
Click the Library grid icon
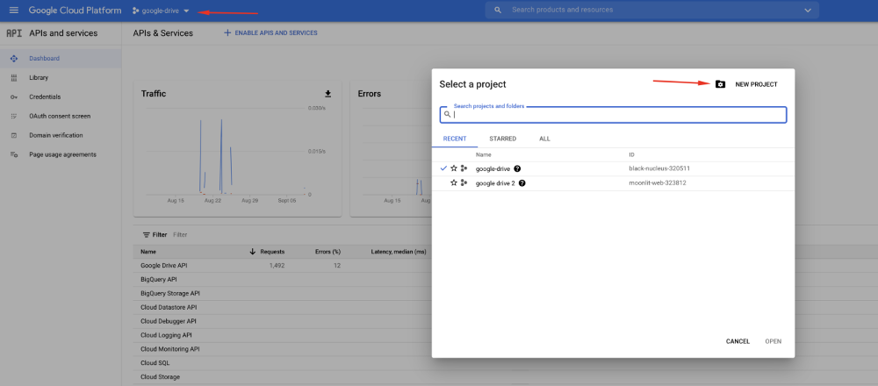(x=14, y=78)
